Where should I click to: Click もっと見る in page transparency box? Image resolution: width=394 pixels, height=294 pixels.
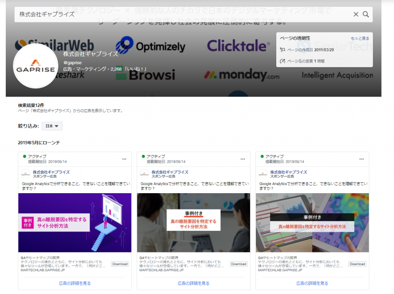[360, 38]
